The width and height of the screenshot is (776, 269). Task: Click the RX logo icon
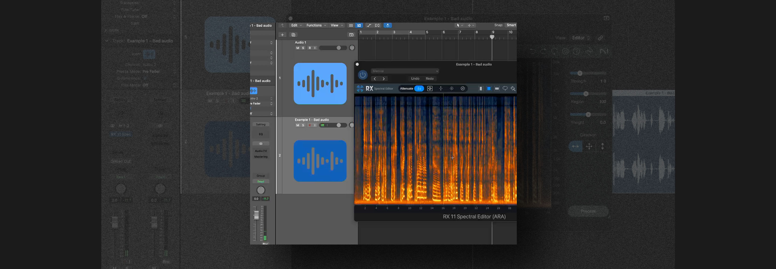coord(360,89)
